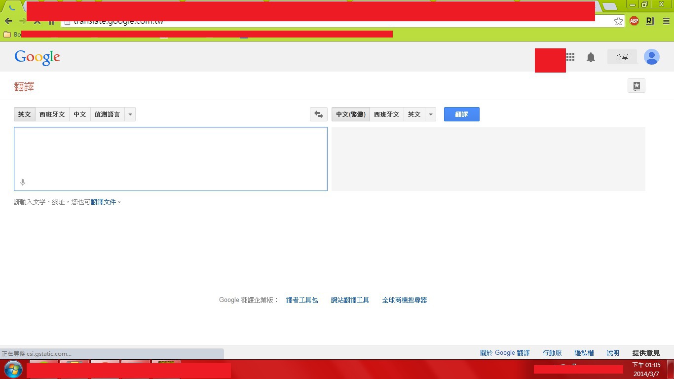The image size is (674, 379).
Task: Click 提供意見 to send feedback
Action: pyautogui.click(x=646, y=353)
